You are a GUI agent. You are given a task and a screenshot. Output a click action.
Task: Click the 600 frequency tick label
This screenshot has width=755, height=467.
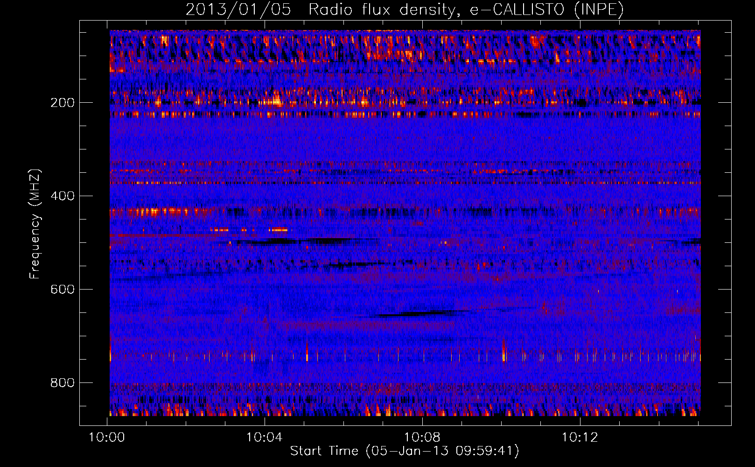click(x=63, y=290)
